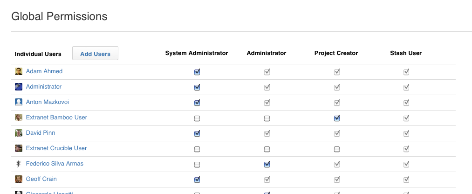Open the Administrator user avatar
This screenshot has width=472, height=194.
[x=19, y=87]
